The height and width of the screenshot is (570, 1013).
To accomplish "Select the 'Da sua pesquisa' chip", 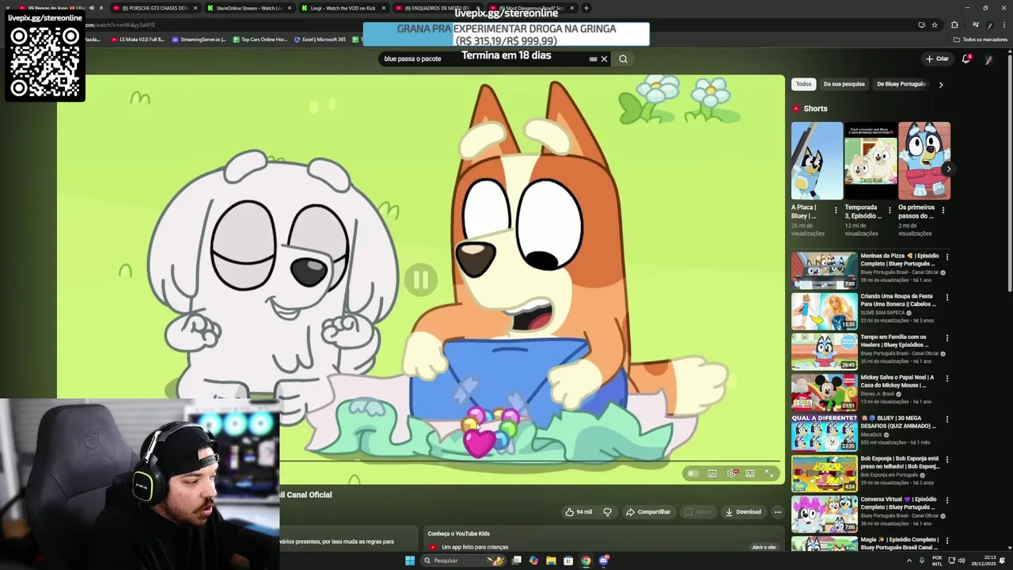I will click(x=844, y=84).
